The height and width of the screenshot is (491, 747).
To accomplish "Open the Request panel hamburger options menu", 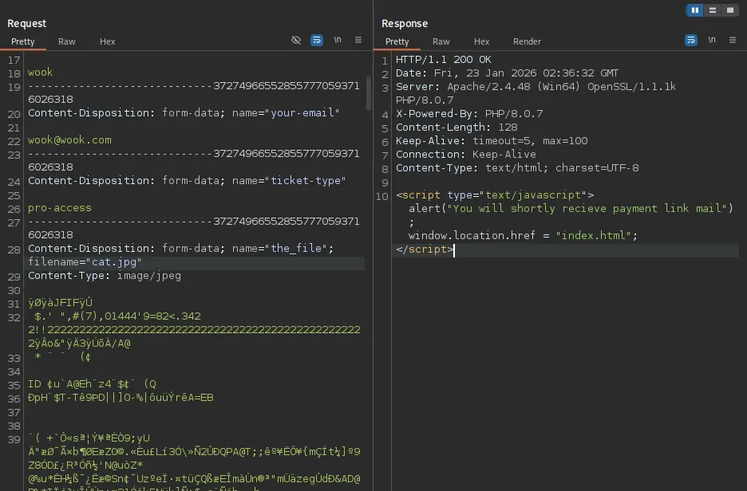I will tap(358, 40).
